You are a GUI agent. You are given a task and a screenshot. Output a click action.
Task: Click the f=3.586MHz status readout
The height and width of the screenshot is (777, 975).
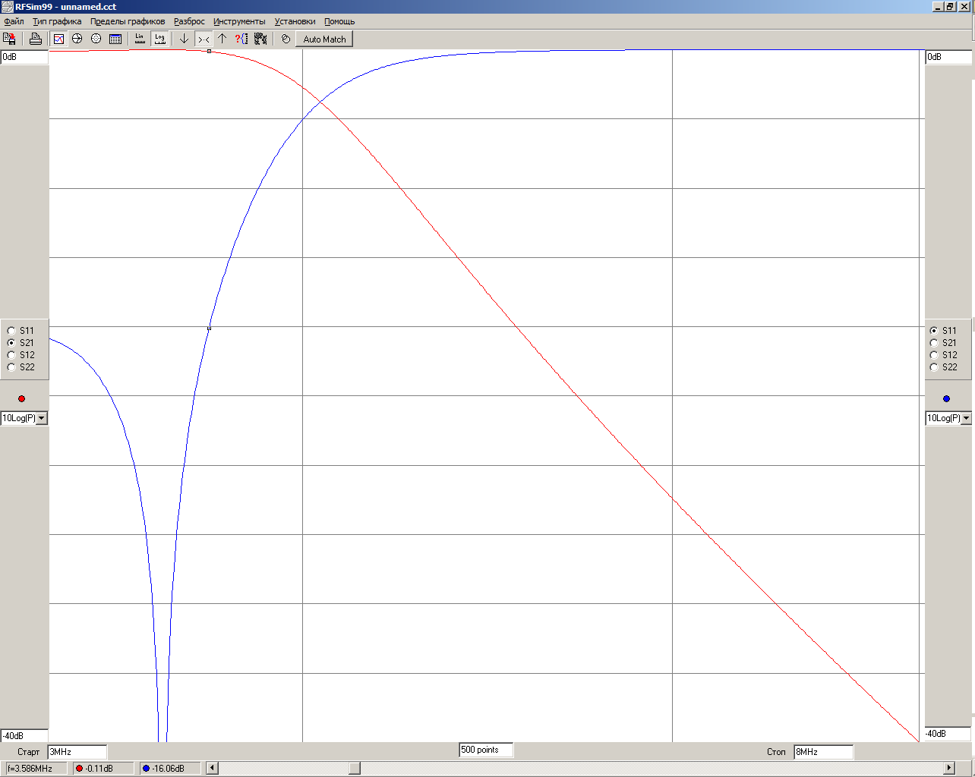(x=35, y=769)
